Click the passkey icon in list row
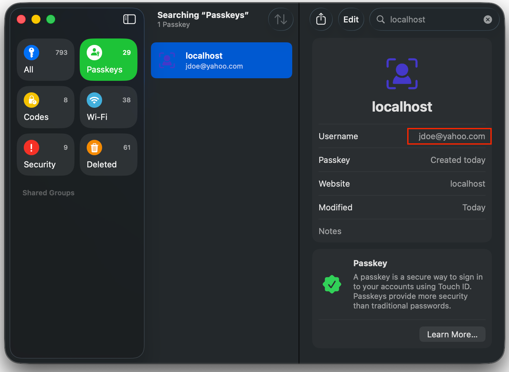 [x=167, y=60]
